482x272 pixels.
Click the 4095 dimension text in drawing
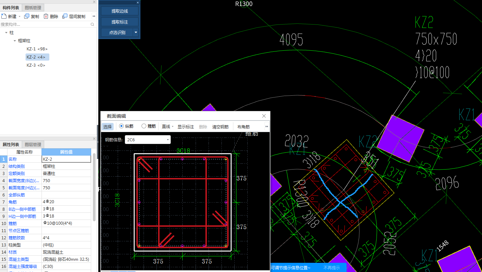pos(291,40)
